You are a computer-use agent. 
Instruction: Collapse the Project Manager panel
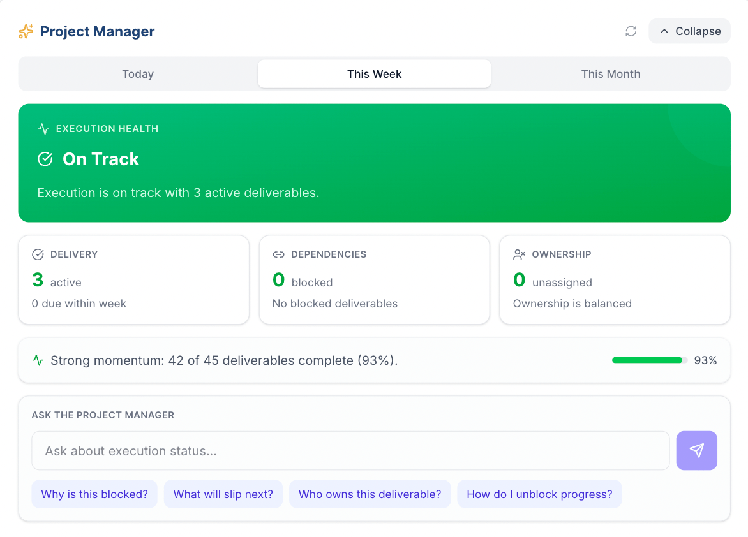coord(689,31)
